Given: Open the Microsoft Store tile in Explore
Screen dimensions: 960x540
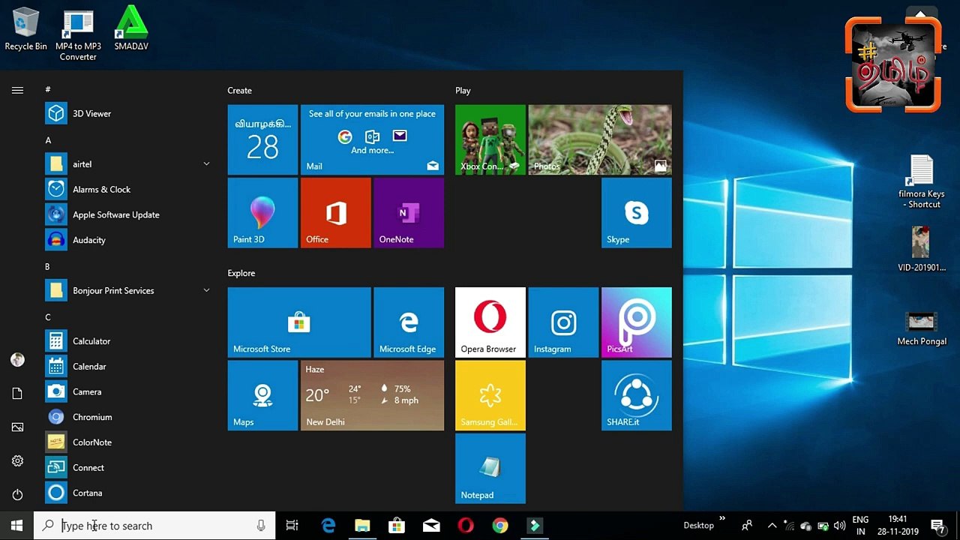Looking at the screenshot, I should [x=299, y=322].
